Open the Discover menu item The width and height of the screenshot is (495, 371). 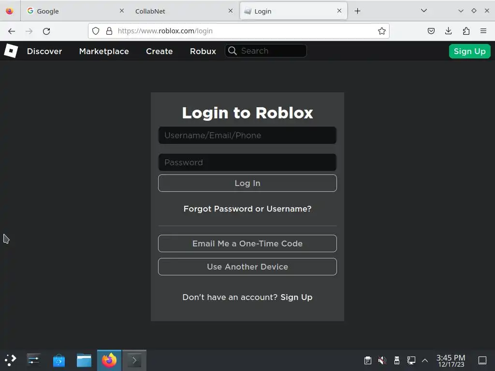point(44,51)
